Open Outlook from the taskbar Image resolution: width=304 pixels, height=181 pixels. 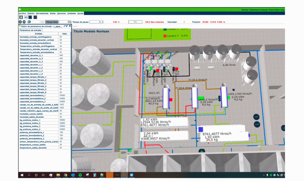(73, 175)
